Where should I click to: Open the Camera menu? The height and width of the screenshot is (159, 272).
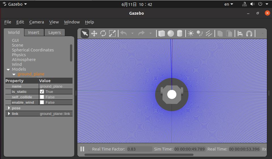(37, 22)
